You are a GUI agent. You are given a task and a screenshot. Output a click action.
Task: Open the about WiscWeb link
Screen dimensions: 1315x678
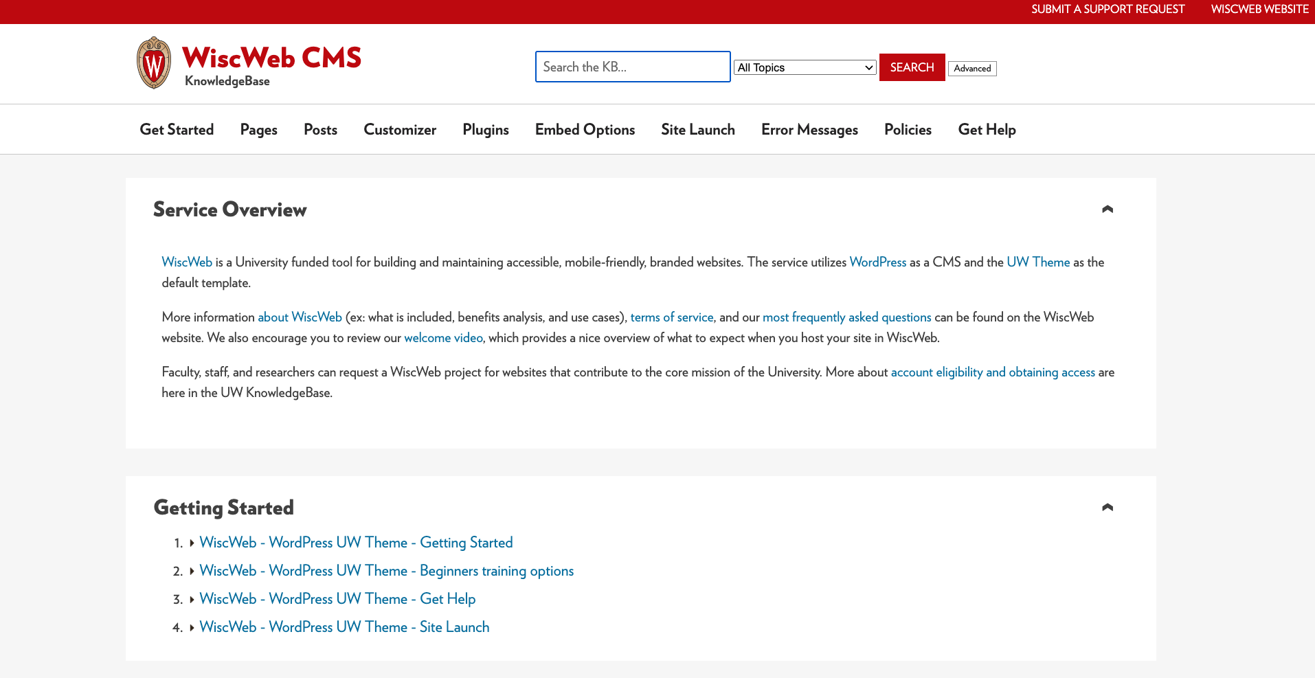tap(300, 317)
